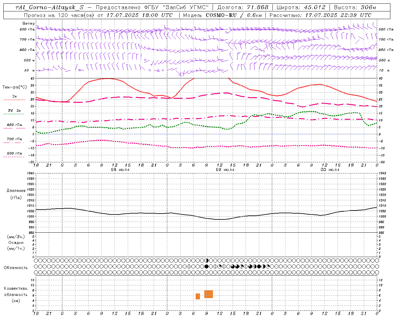The height and width of the screenshot is (316, 395).
Task: Click the Ветер panel label
Action: tap(28, 23)
